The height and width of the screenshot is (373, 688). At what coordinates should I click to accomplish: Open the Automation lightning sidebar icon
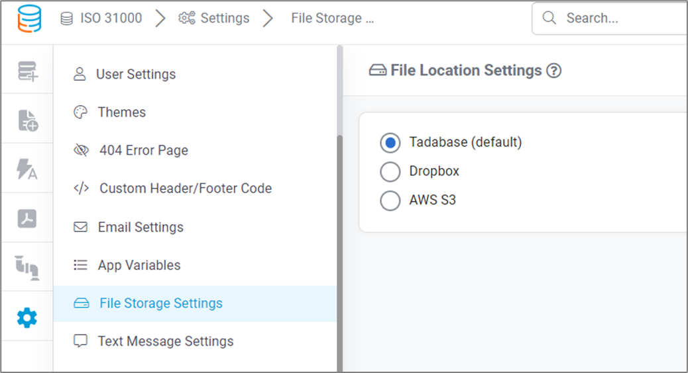[x=27, y=169]
